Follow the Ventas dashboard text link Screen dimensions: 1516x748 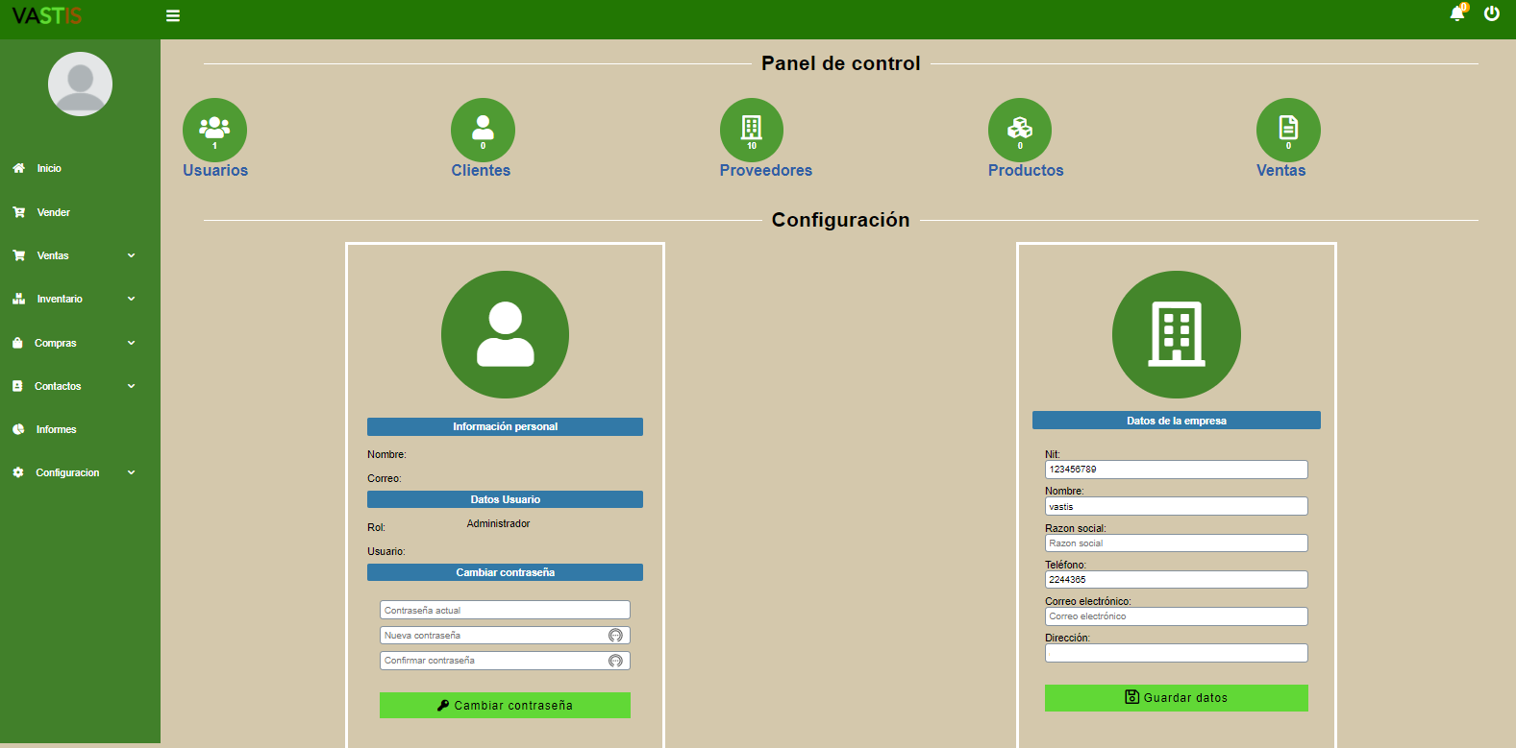point(1281,170)
